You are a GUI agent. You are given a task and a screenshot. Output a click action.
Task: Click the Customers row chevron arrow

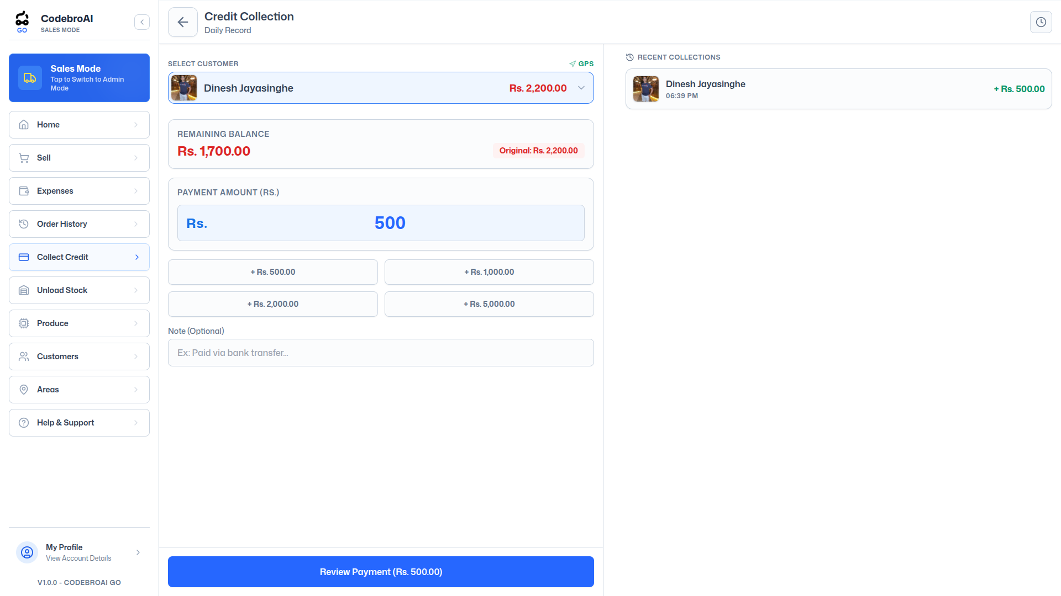(136, 356)
